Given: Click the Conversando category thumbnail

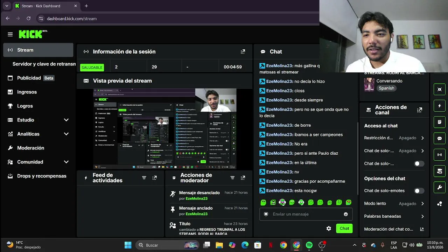Looking at the screenshot, I should 369,84.
